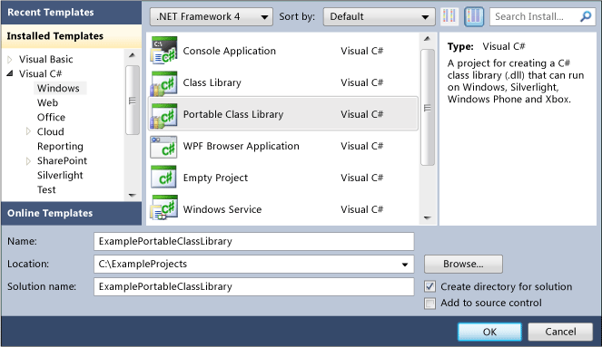Pick the Empty Project template icon
The width and height of the screenshot is (602, 347).
point(164,178)
